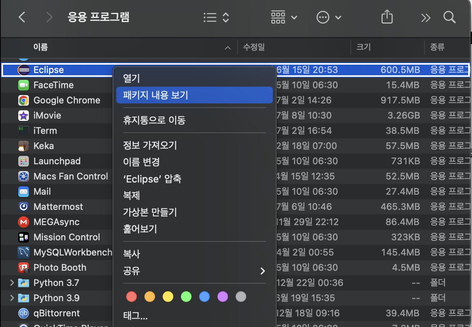Expand the Python 3.9 folder
The height and width of the screenshot is (327, 472).
pos(11,298)
